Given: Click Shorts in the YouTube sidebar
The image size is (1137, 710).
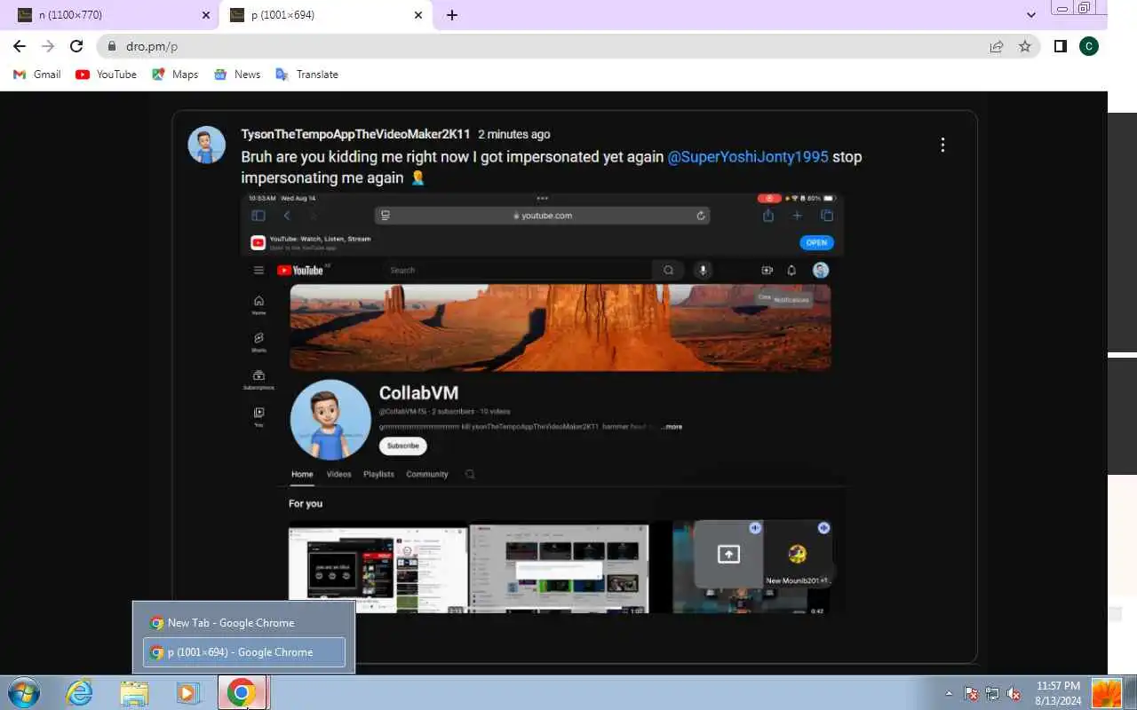Looking at the screenshot, I should [x=258, y=343].
